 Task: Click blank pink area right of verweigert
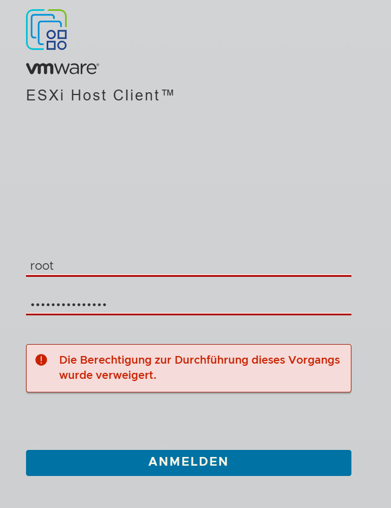click(253, 376)
